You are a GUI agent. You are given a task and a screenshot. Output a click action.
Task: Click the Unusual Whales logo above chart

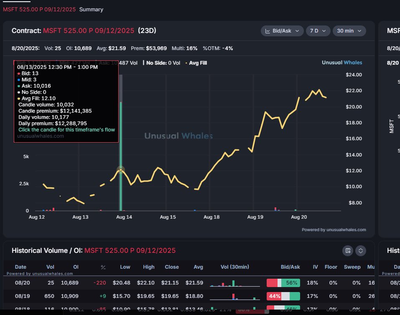click(342, 63)
